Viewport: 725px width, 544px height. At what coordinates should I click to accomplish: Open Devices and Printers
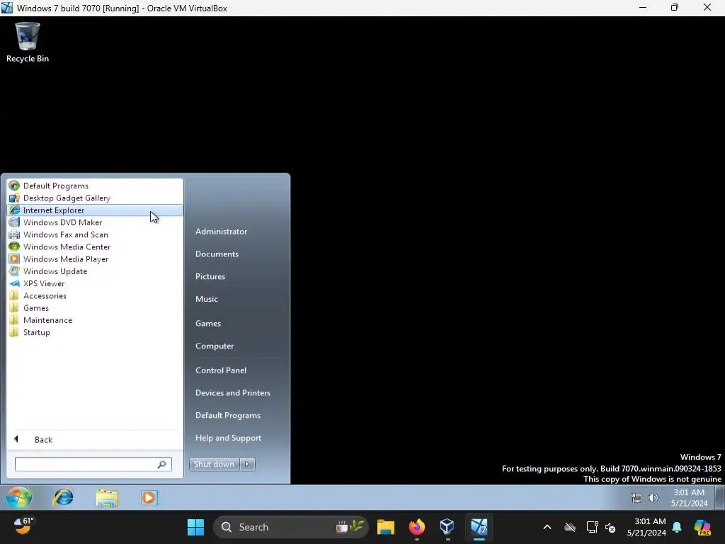(232, 392)
